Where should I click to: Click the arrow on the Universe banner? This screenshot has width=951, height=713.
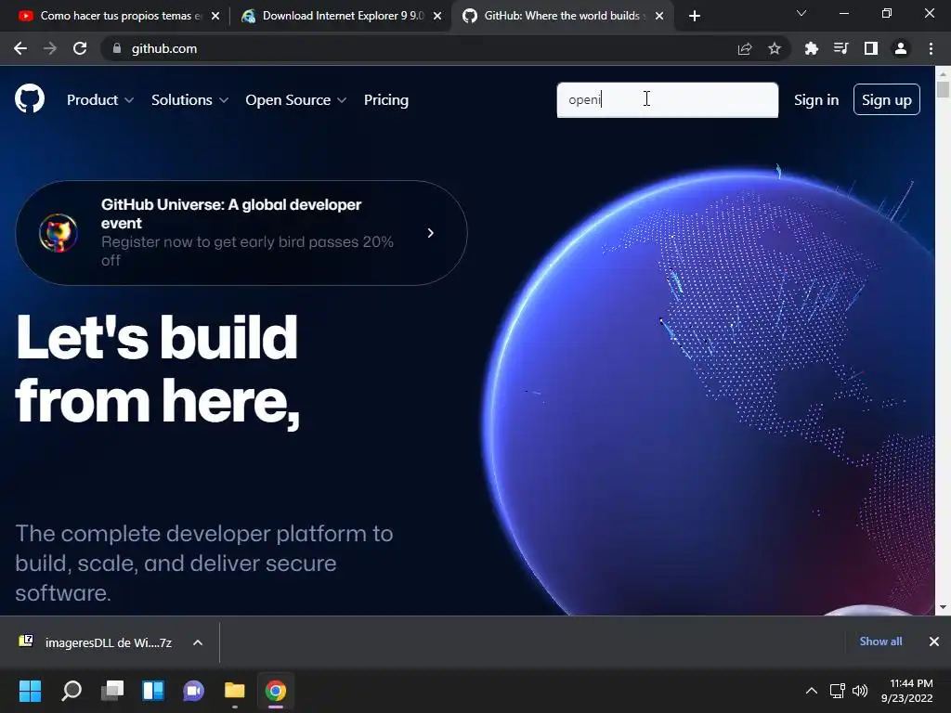point(431,233)
